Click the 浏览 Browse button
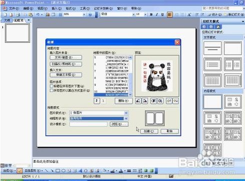The width and height of the screenshot is (245, 181). tap(119, 124)
